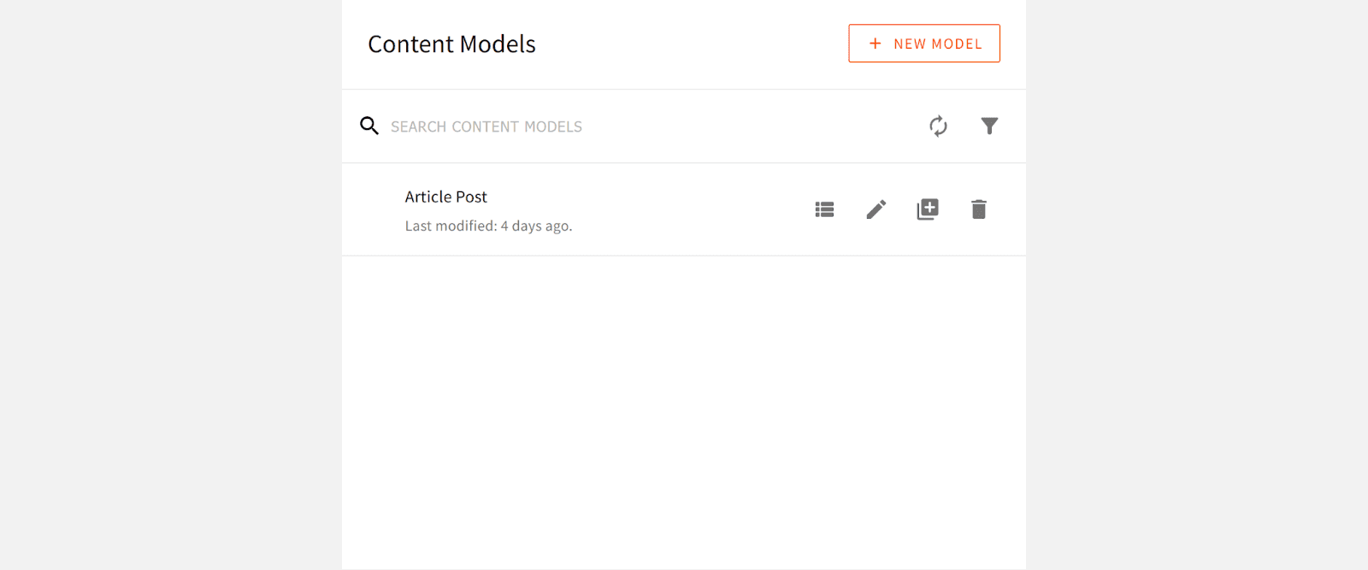Click the view entries list icon for Article Post
Viewport: 1368px width, 570px height.
[x=823, y=209]
